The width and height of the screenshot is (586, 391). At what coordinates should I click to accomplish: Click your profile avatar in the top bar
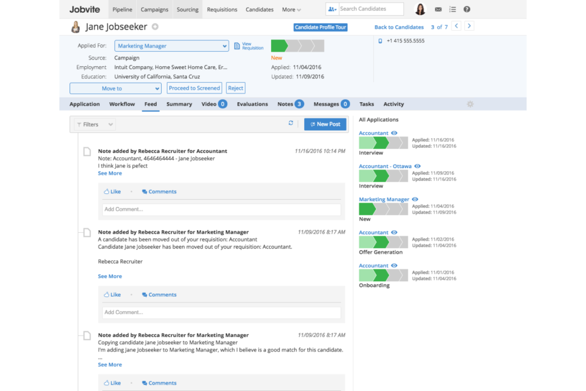[x=420, y=9]
